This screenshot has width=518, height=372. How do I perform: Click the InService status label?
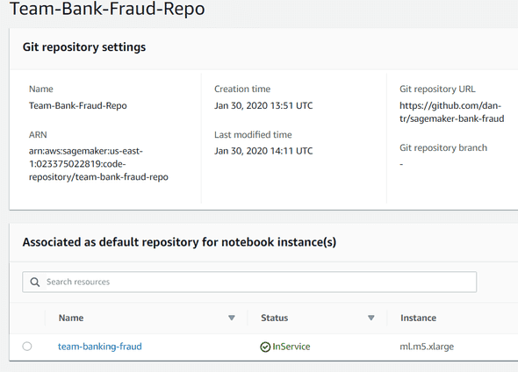click(291, 347)
